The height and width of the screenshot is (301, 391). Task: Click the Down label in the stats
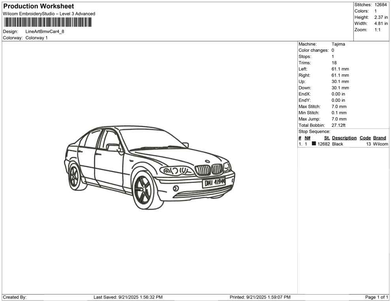[x=305, y=88]
